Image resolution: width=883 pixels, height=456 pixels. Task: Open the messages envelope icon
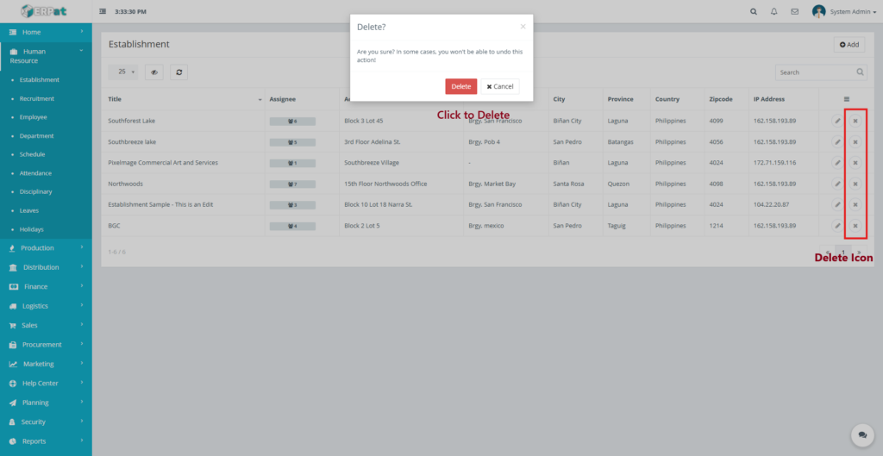(794, 11)
